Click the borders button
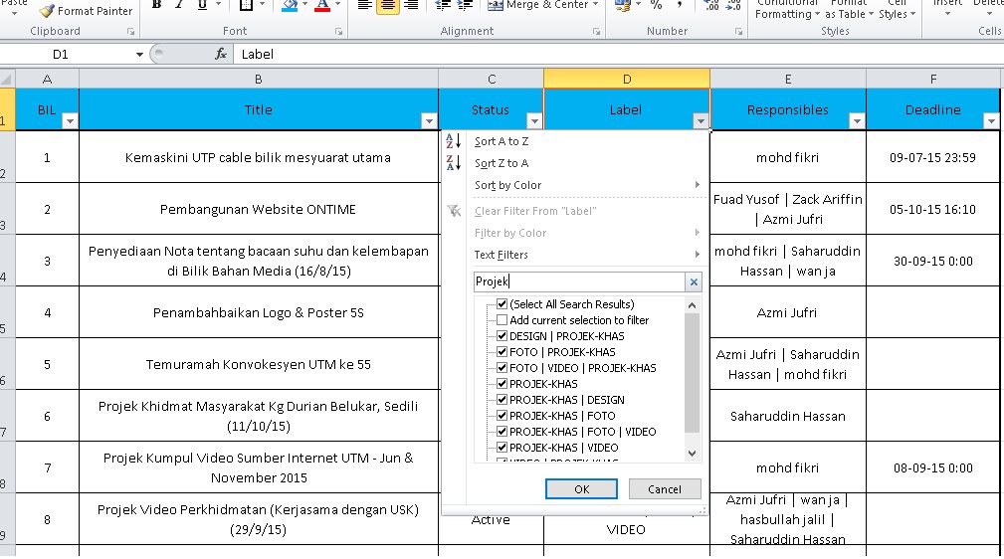The width and height of the screenshot is (1004, 559). coord(246,5)
